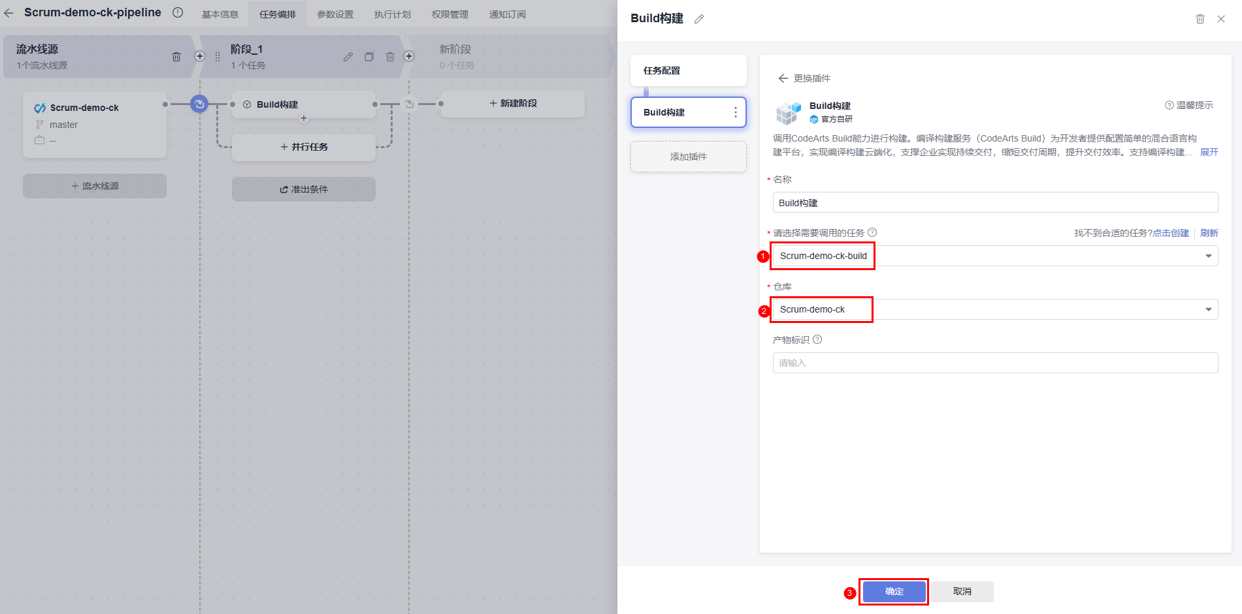Click the 确定 button
The width and height of the screenshot is (1242, 614).
click(894, 591)
